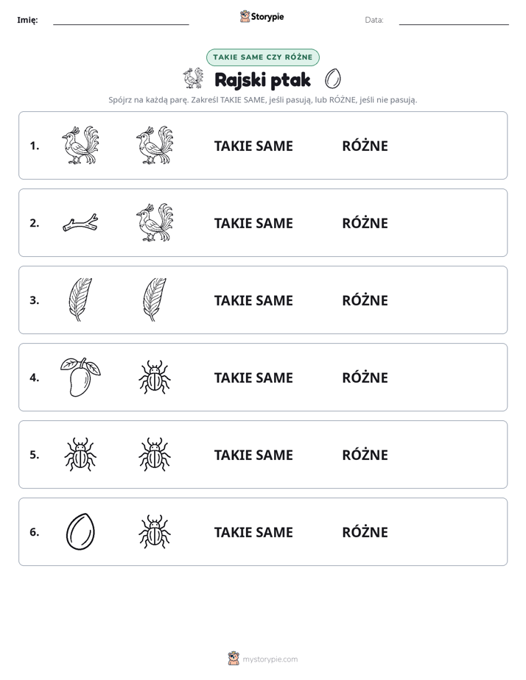Select RÓŻNE for row 2
Viewport: 526px width, 680px height.
tap(365, 222)
